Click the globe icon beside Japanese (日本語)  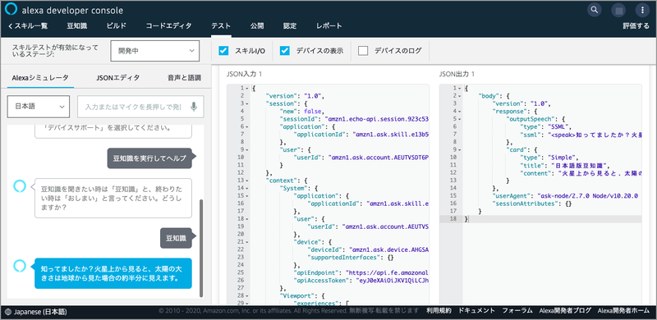click(8, 312)
